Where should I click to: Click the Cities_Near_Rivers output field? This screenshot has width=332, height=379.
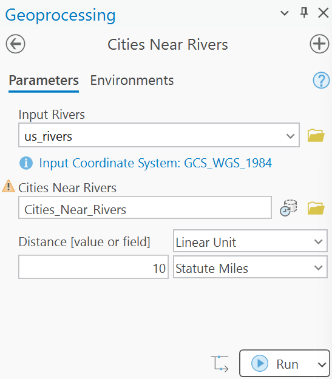(x=145, y=207)
